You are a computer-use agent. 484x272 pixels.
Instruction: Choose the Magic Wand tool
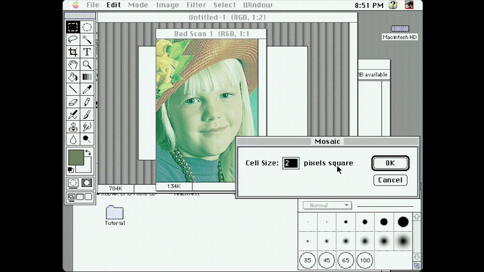[87, 40]
